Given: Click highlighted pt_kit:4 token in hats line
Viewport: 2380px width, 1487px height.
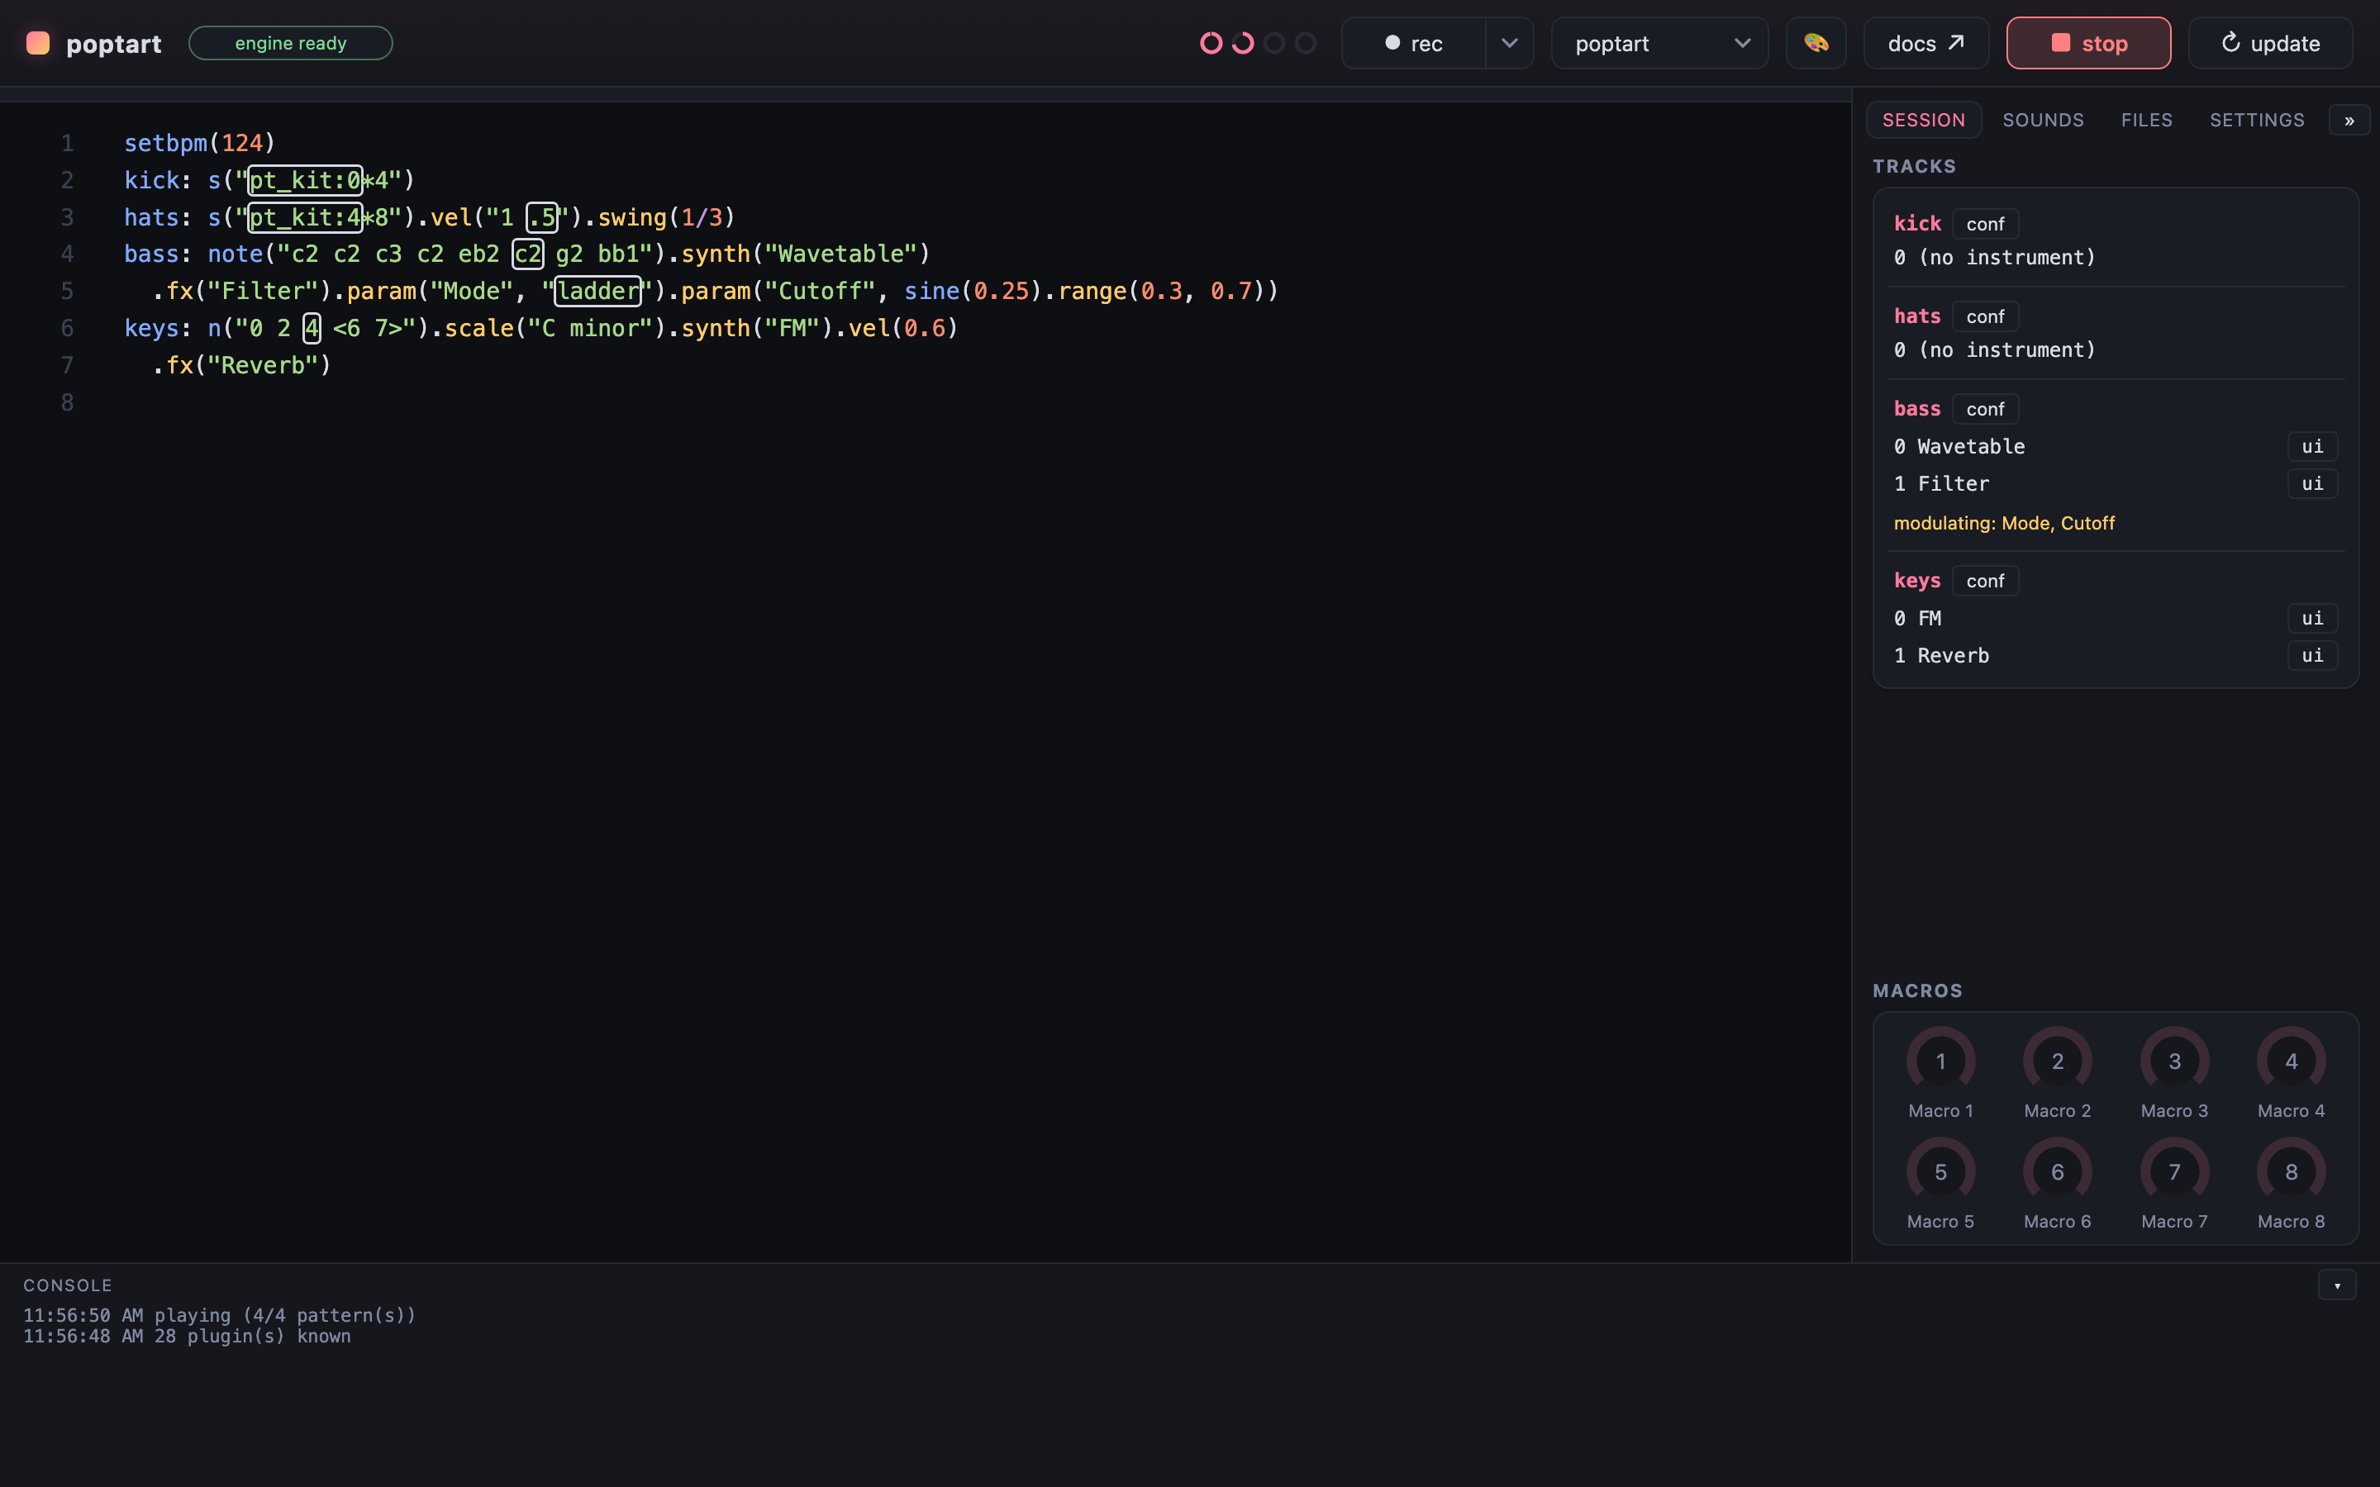Looking at the screenshot, I should (305, 217).
